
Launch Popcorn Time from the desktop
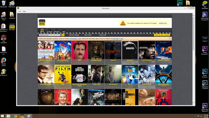pos(4,16)
